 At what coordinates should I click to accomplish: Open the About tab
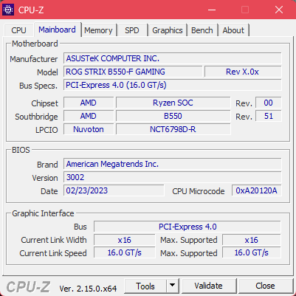[233, 30]
